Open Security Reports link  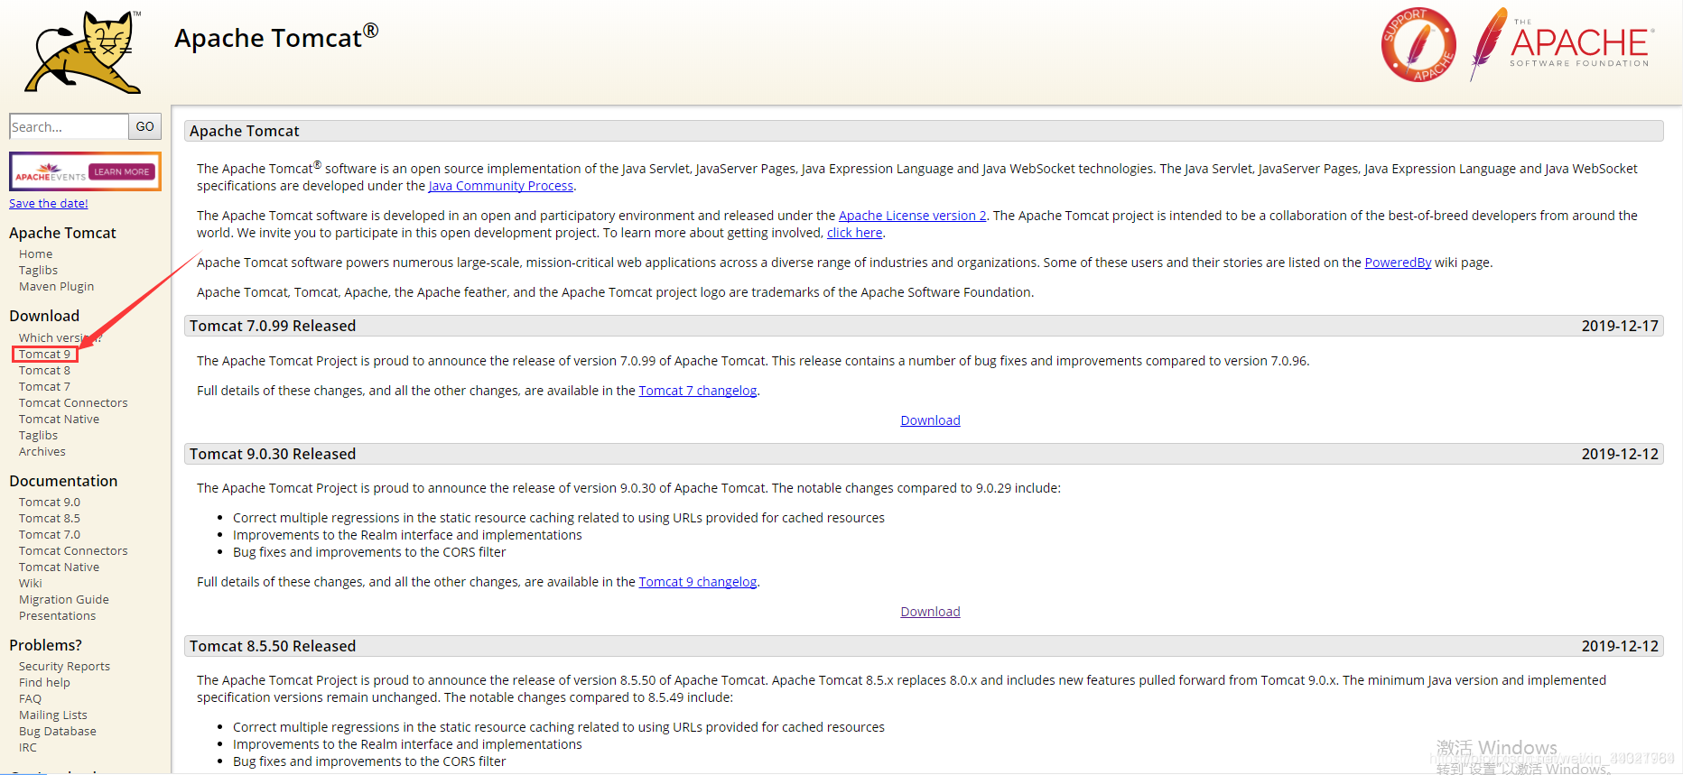[x=64, y=666]
